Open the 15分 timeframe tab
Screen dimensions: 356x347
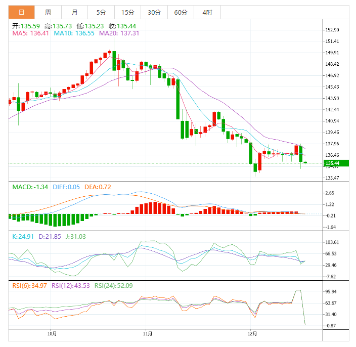[x=127, y=12]
